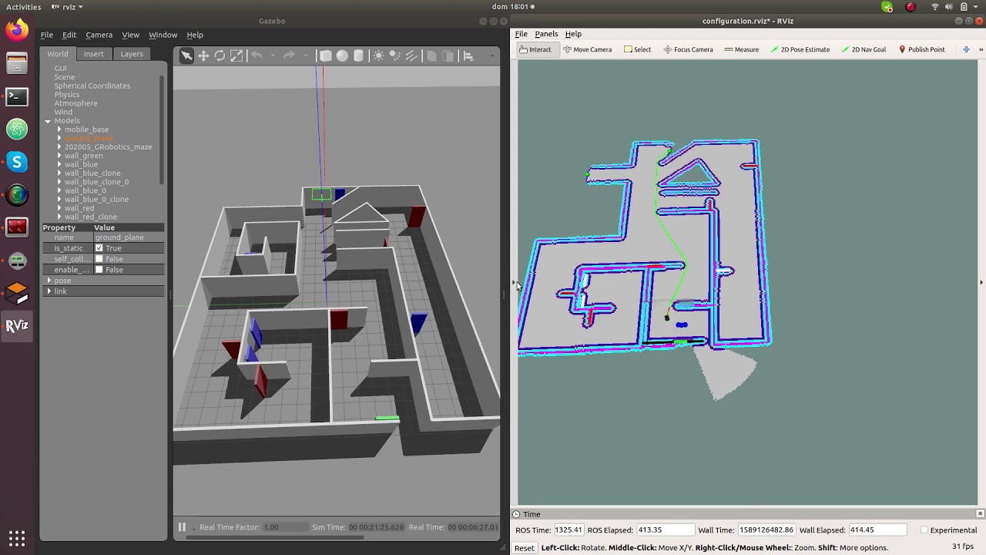
Task: Switch to the Insert tab
Action: (x=94, y=54)
